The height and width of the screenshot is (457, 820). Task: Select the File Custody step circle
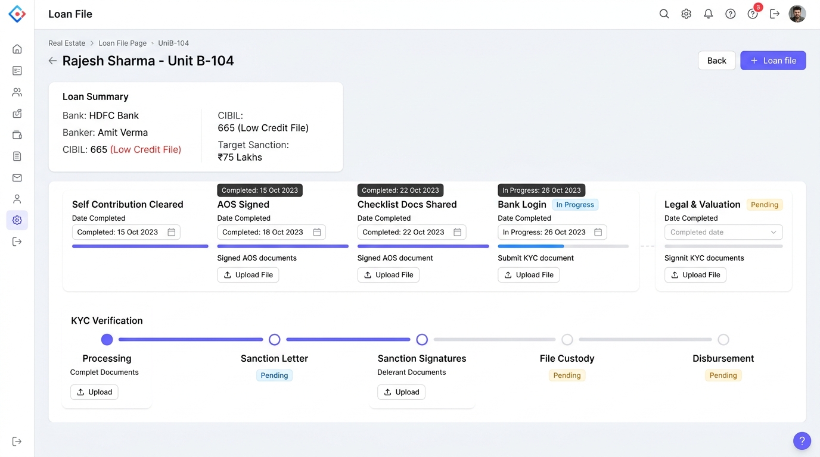[567, 340]
